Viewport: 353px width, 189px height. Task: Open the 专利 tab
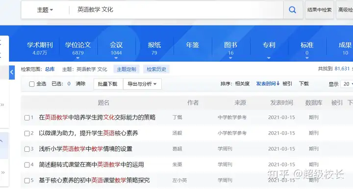[269, 45]
